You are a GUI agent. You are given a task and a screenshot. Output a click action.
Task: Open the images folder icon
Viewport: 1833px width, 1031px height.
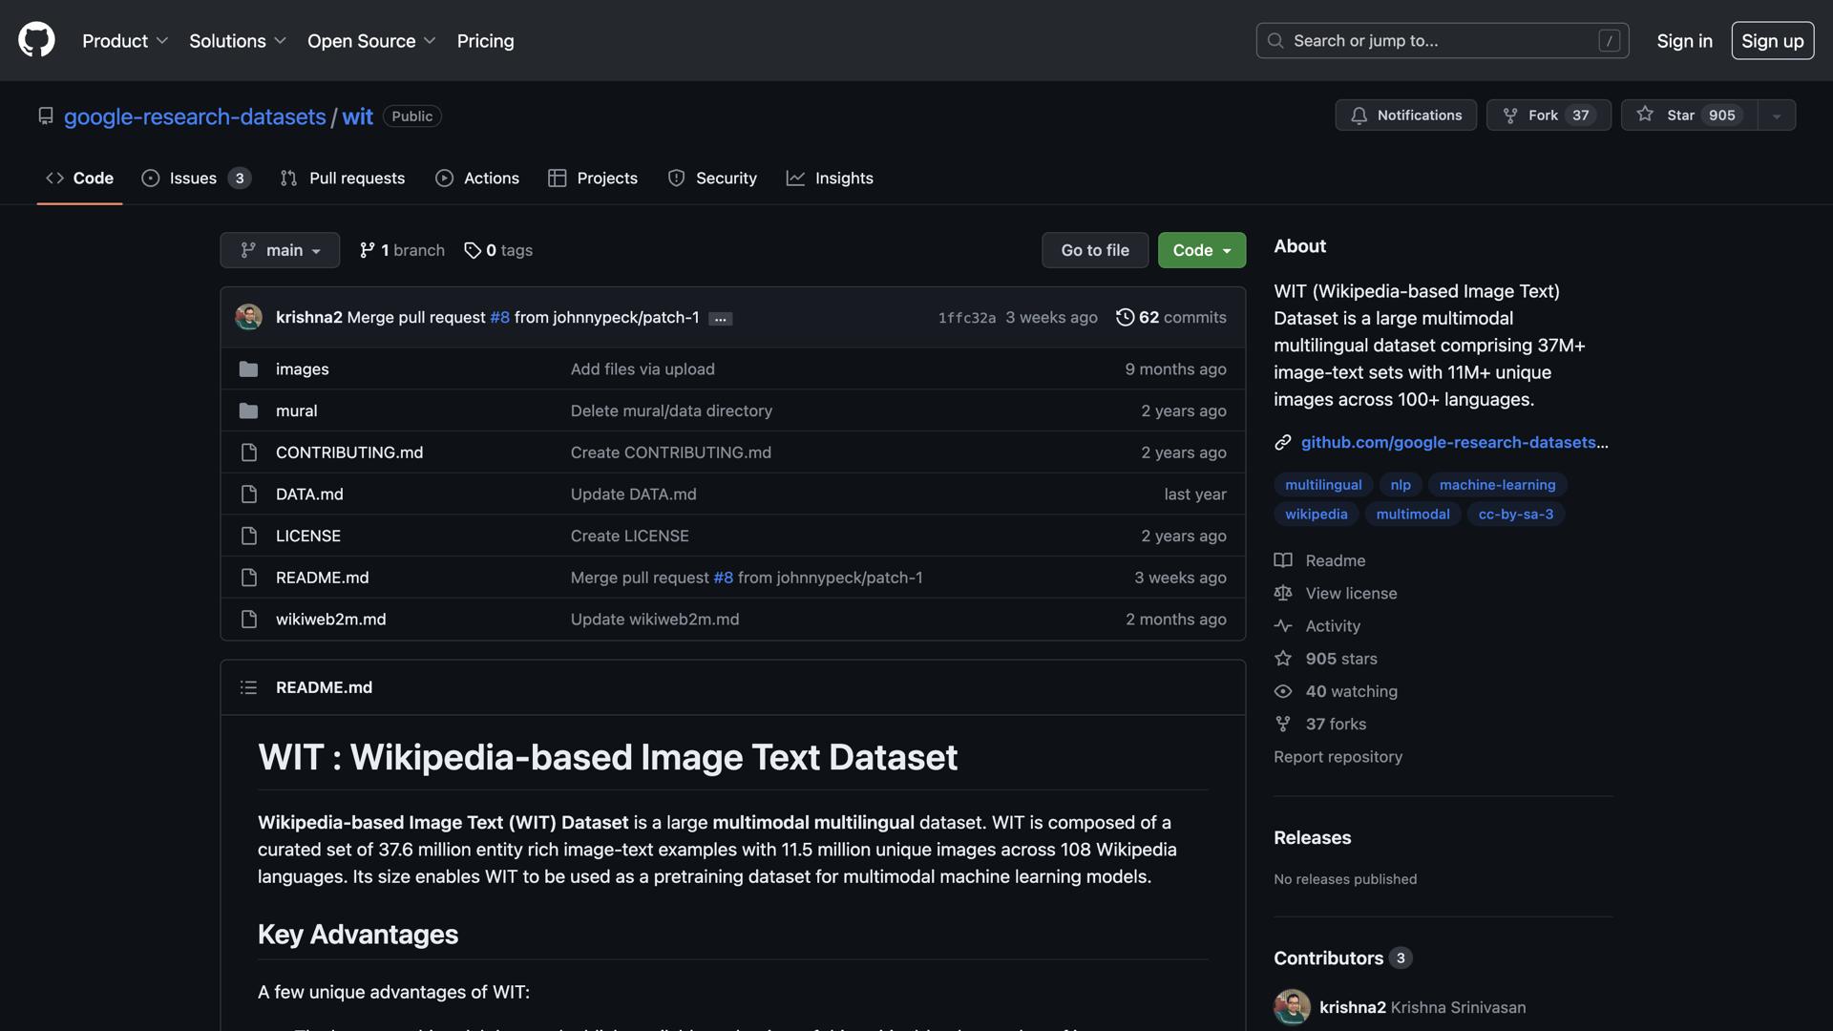[x=248, y=369]
